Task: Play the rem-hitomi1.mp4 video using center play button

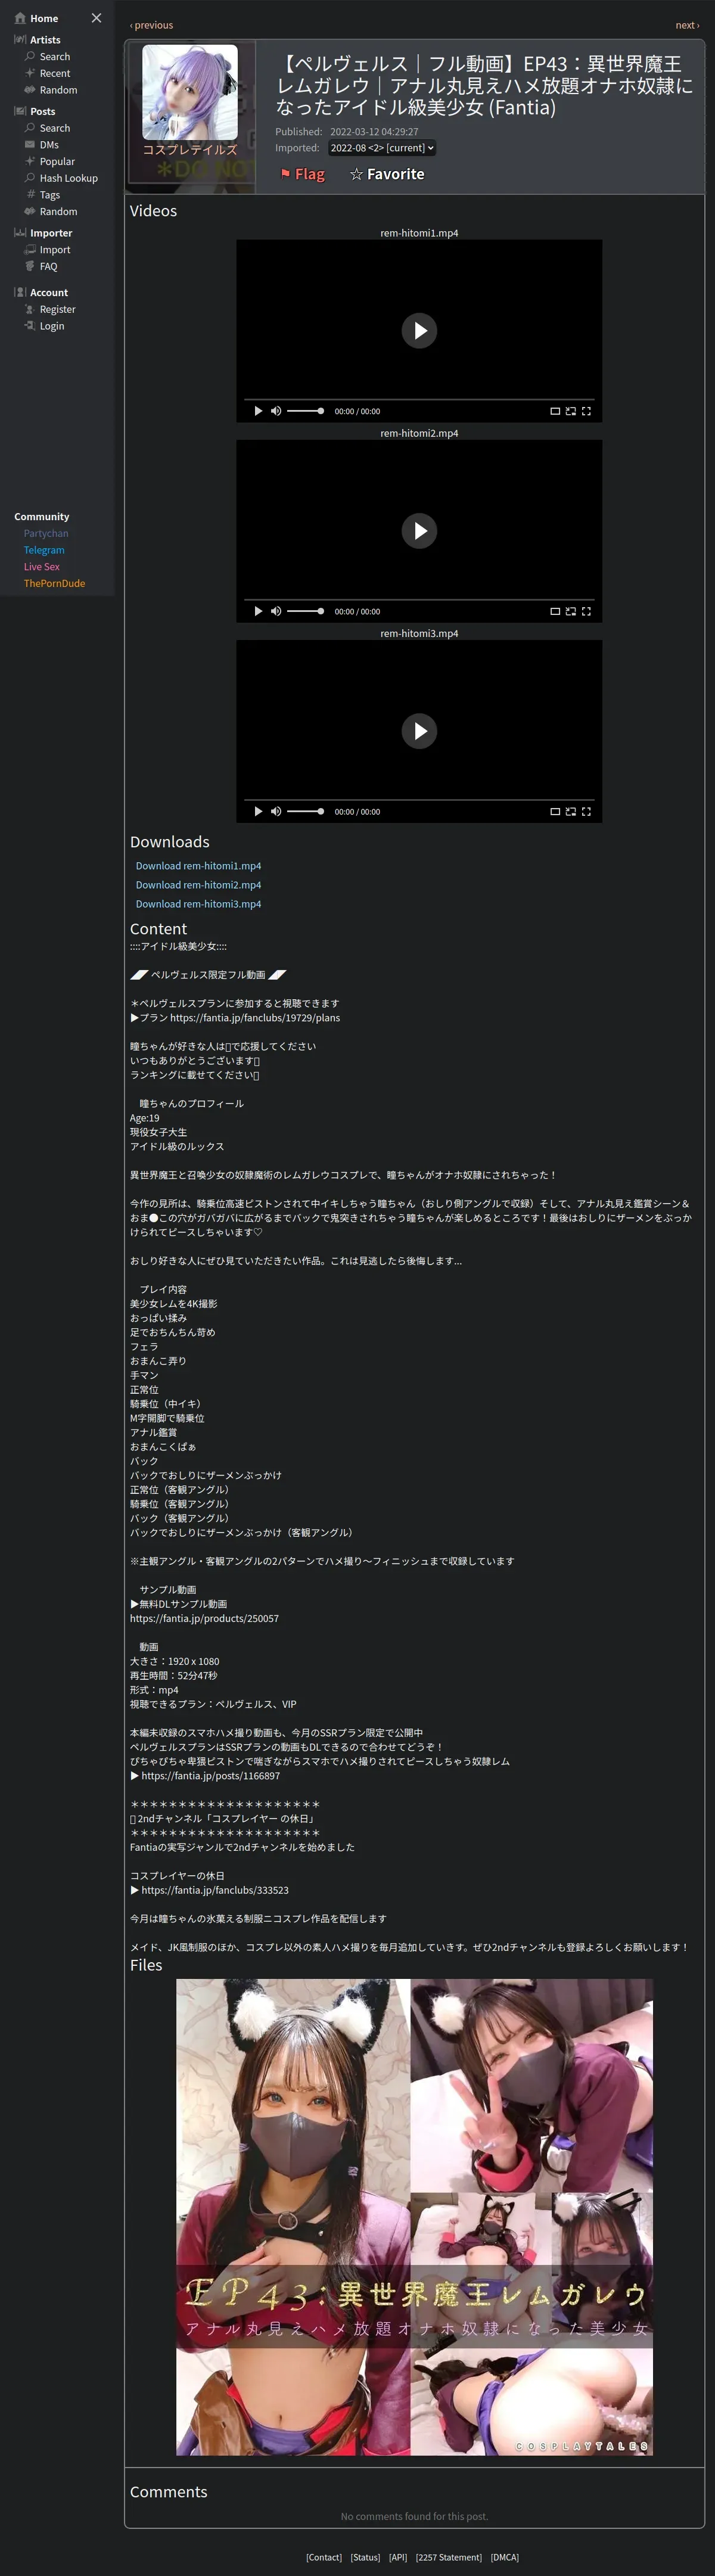Action: tap(419, 331)
